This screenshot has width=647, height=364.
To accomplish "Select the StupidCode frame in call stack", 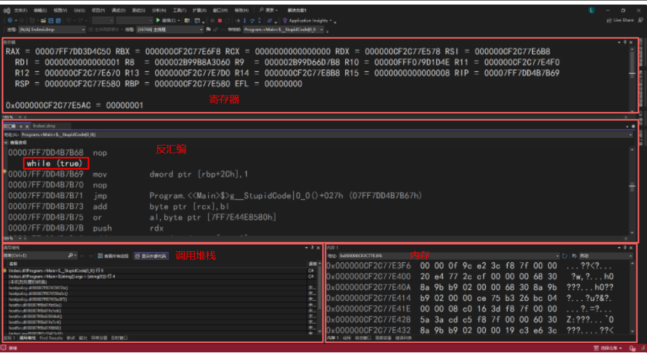I will [x=56, y=270].
